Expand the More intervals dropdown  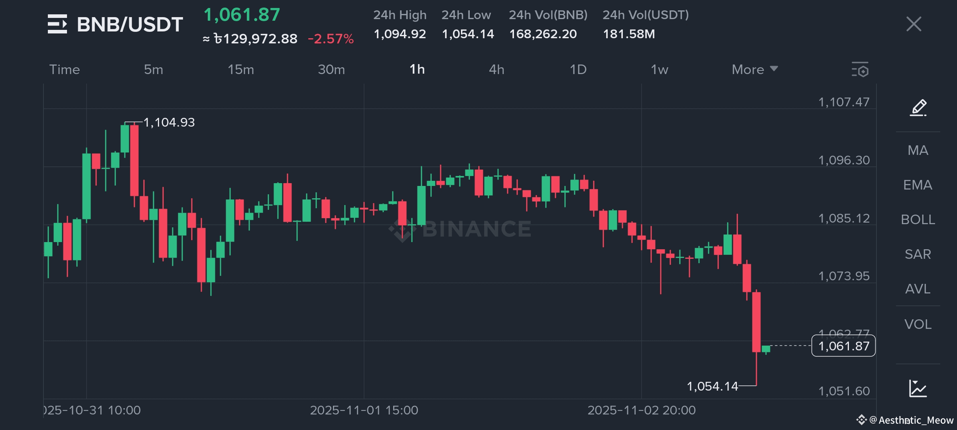tap(754, 70)
